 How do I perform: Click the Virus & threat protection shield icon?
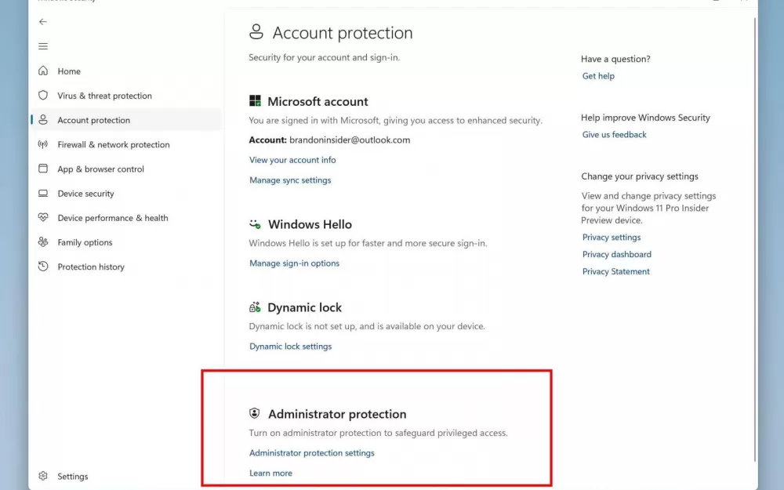coord(43,95)
